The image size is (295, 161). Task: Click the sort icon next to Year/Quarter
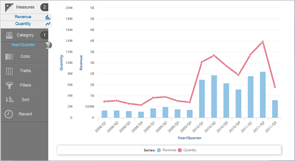(x=48, y=45)
